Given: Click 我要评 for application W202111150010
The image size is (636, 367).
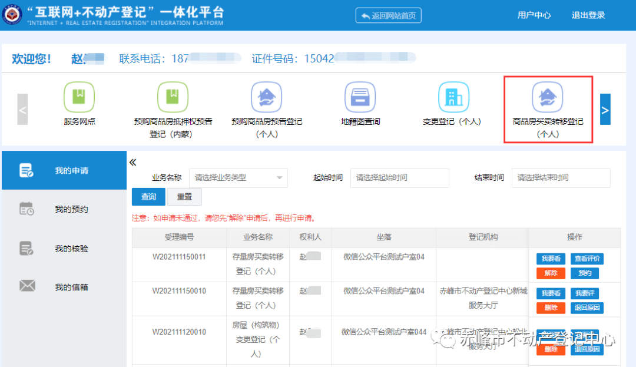Looking at the screenshot, I should 586,293.
